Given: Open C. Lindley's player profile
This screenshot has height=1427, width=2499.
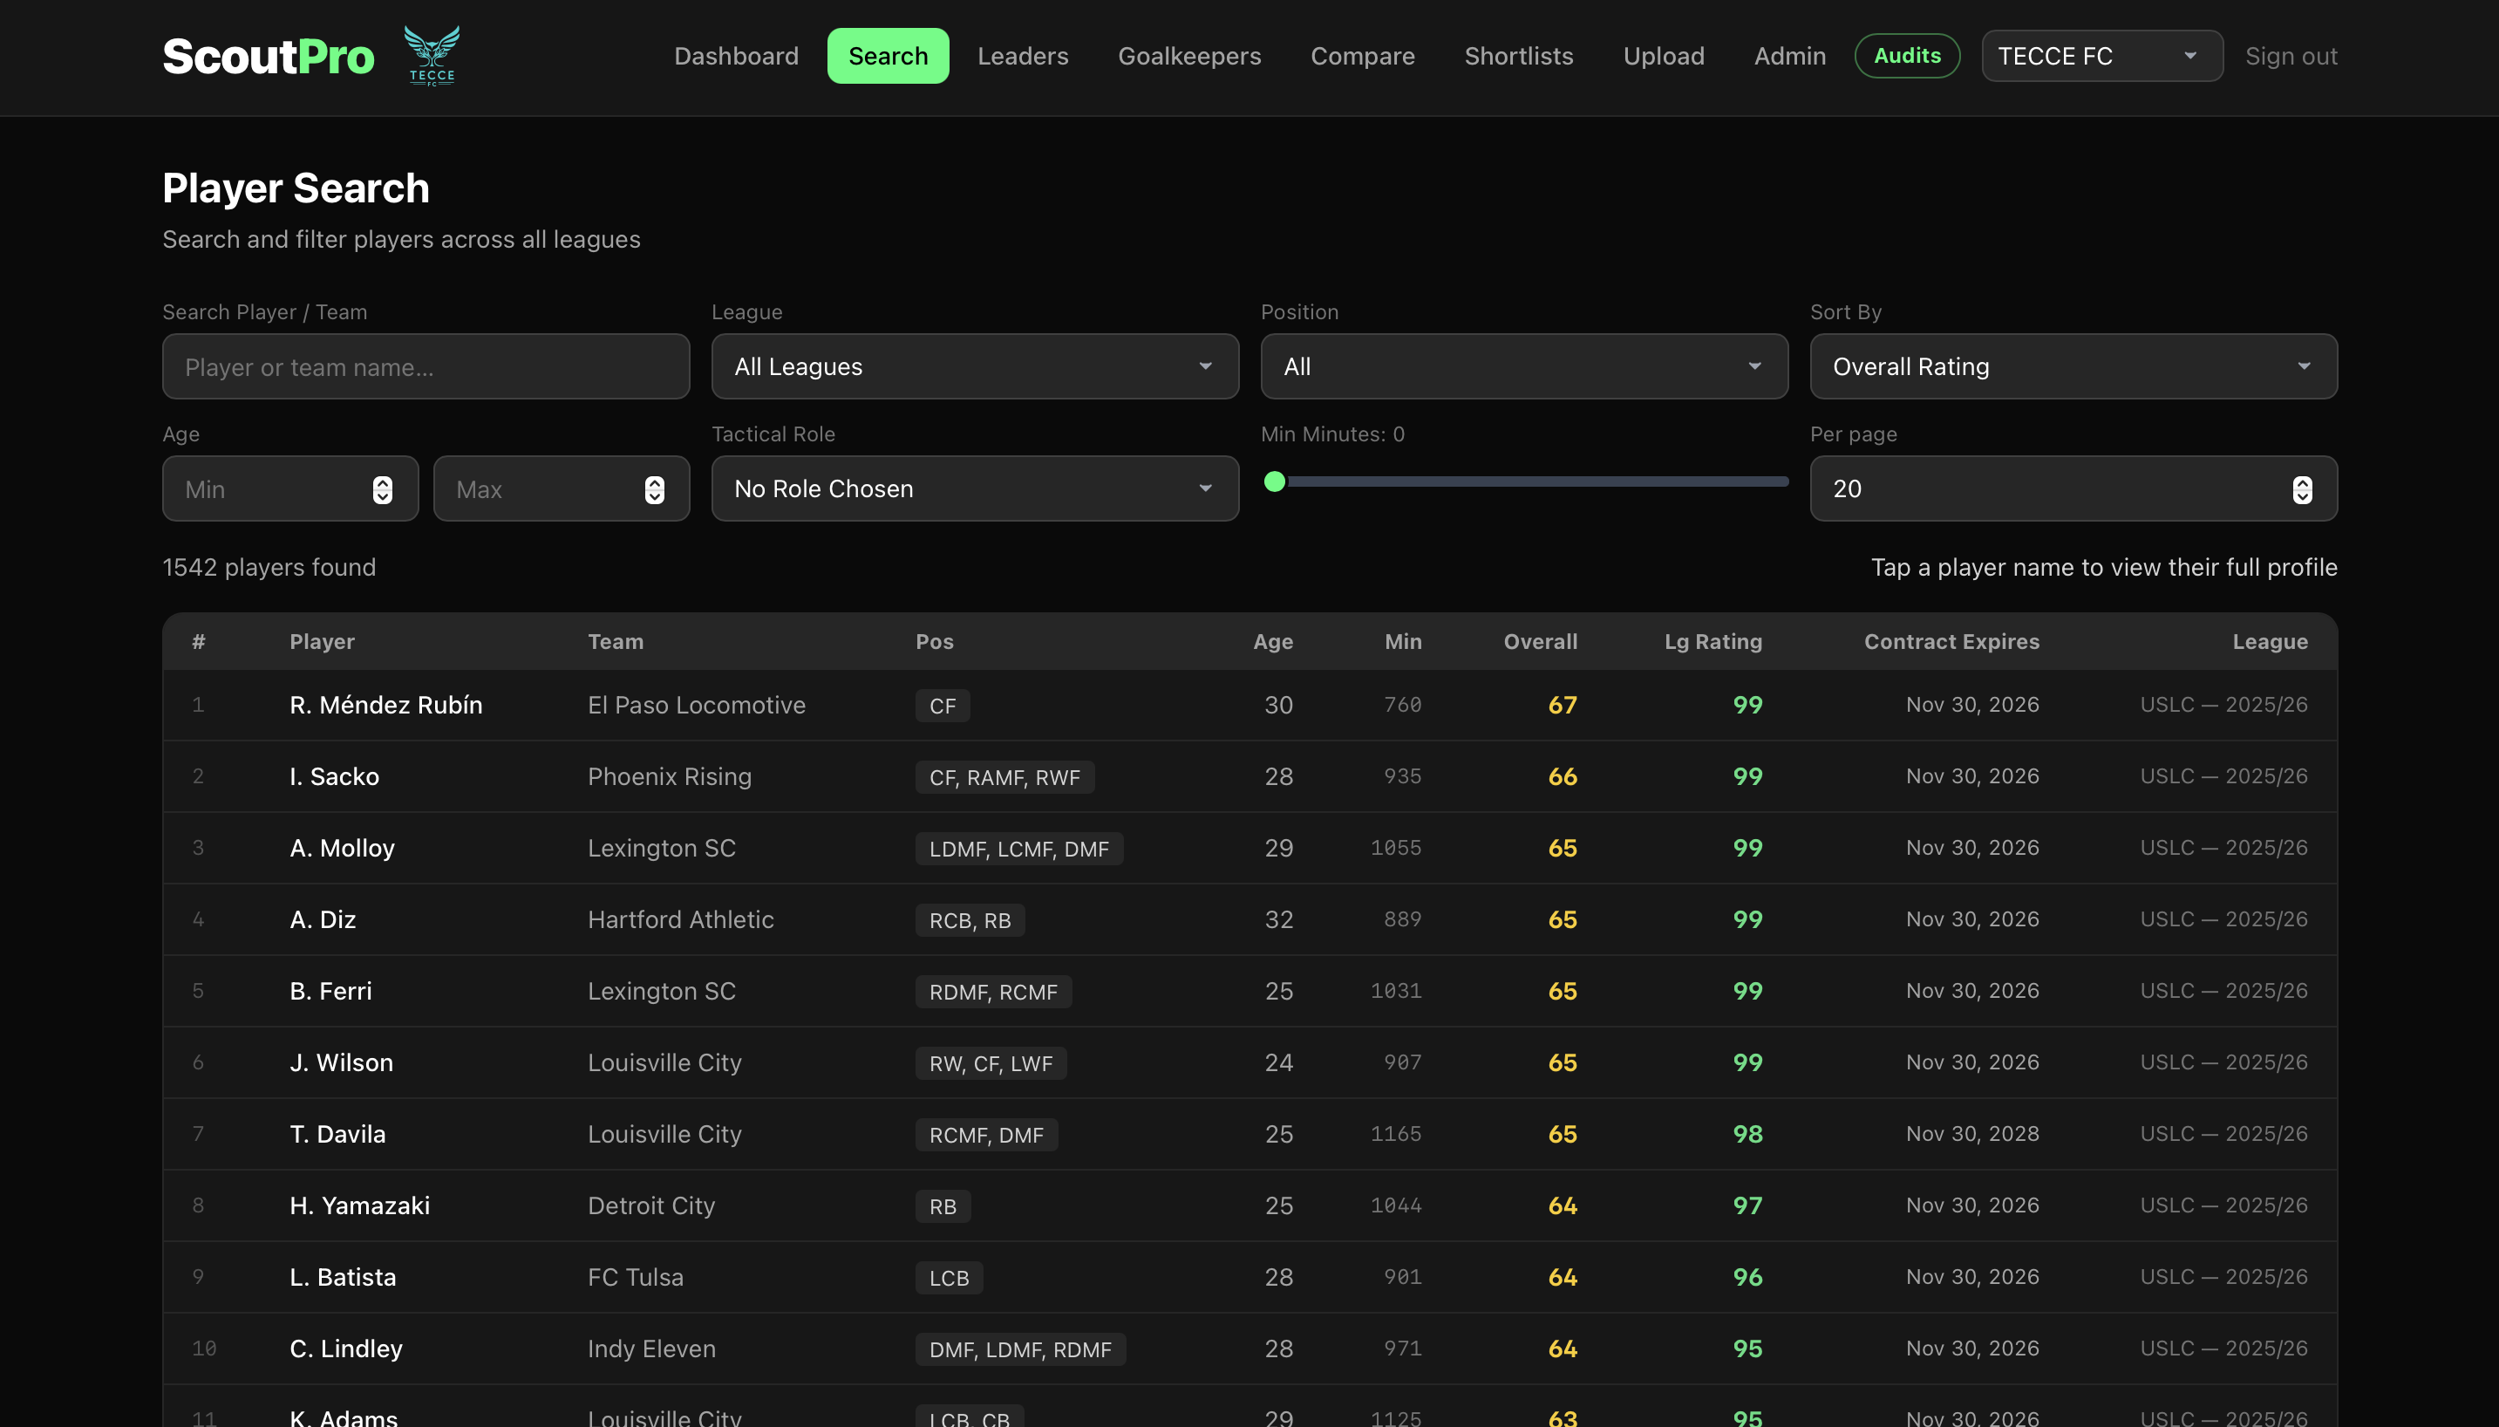Looking at the screenshot, I should [346, 1348].
